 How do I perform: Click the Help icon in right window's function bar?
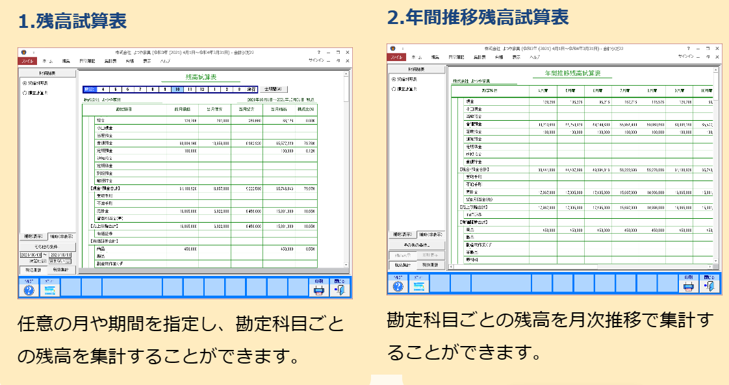(398, 285)
